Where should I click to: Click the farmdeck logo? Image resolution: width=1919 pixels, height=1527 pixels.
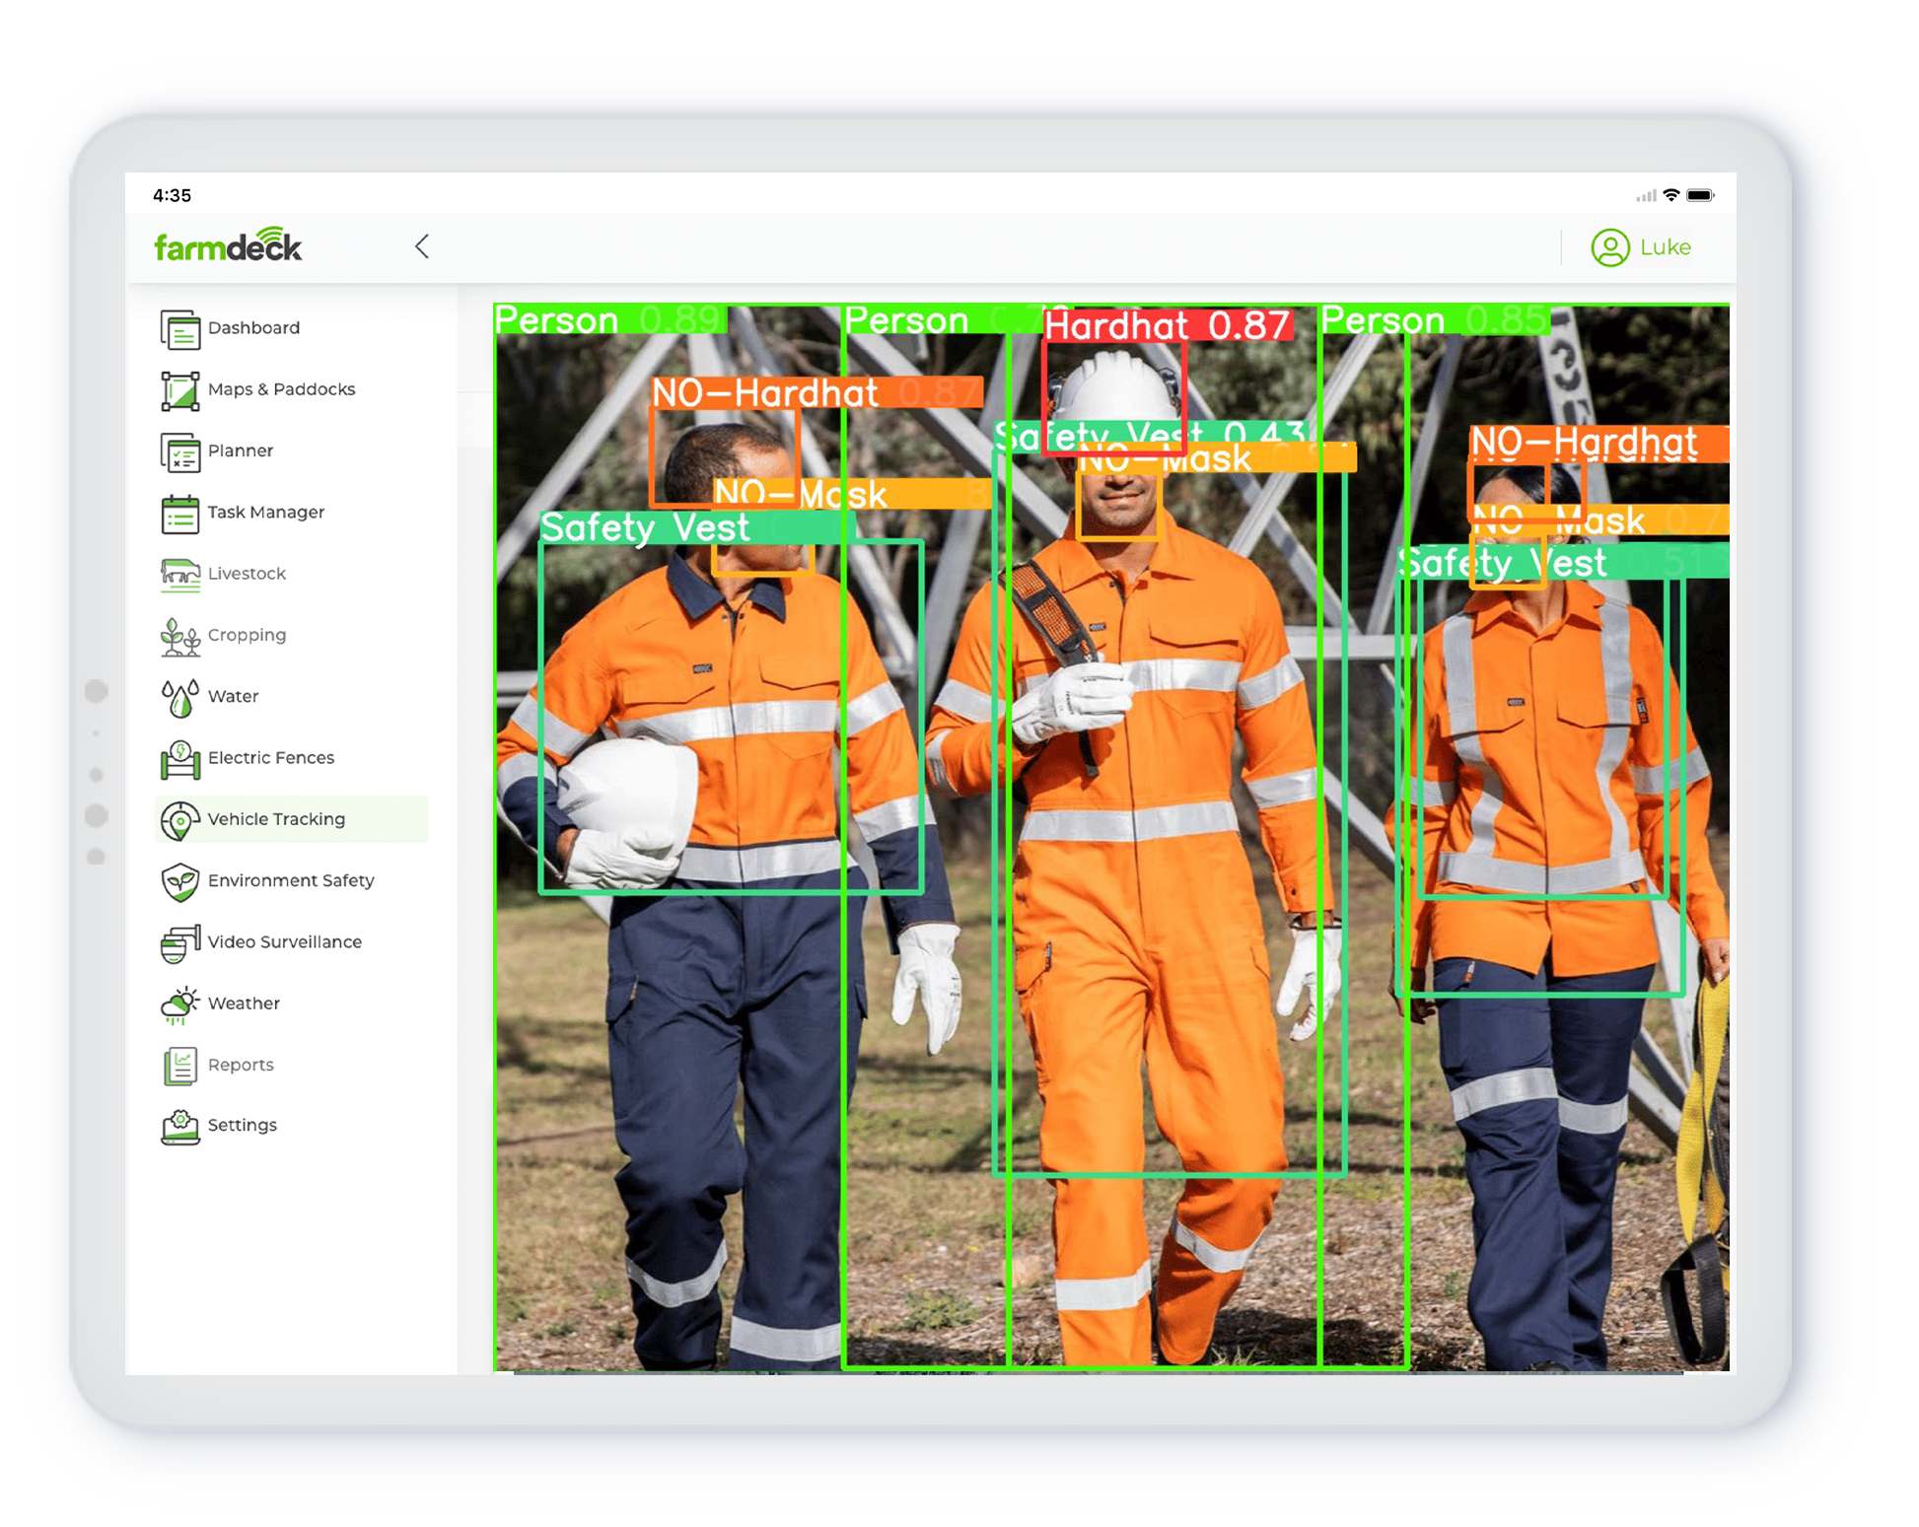pos(229,246)
